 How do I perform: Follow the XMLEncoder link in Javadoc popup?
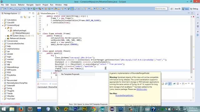tap(142, 89)
